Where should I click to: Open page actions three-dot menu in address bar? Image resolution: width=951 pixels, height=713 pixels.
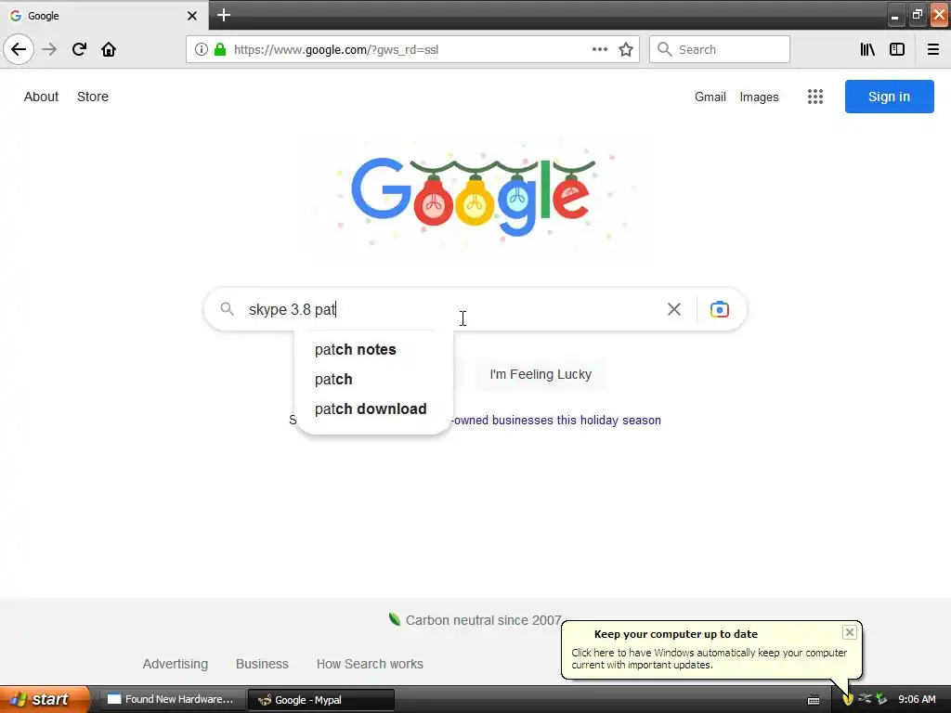600,49
